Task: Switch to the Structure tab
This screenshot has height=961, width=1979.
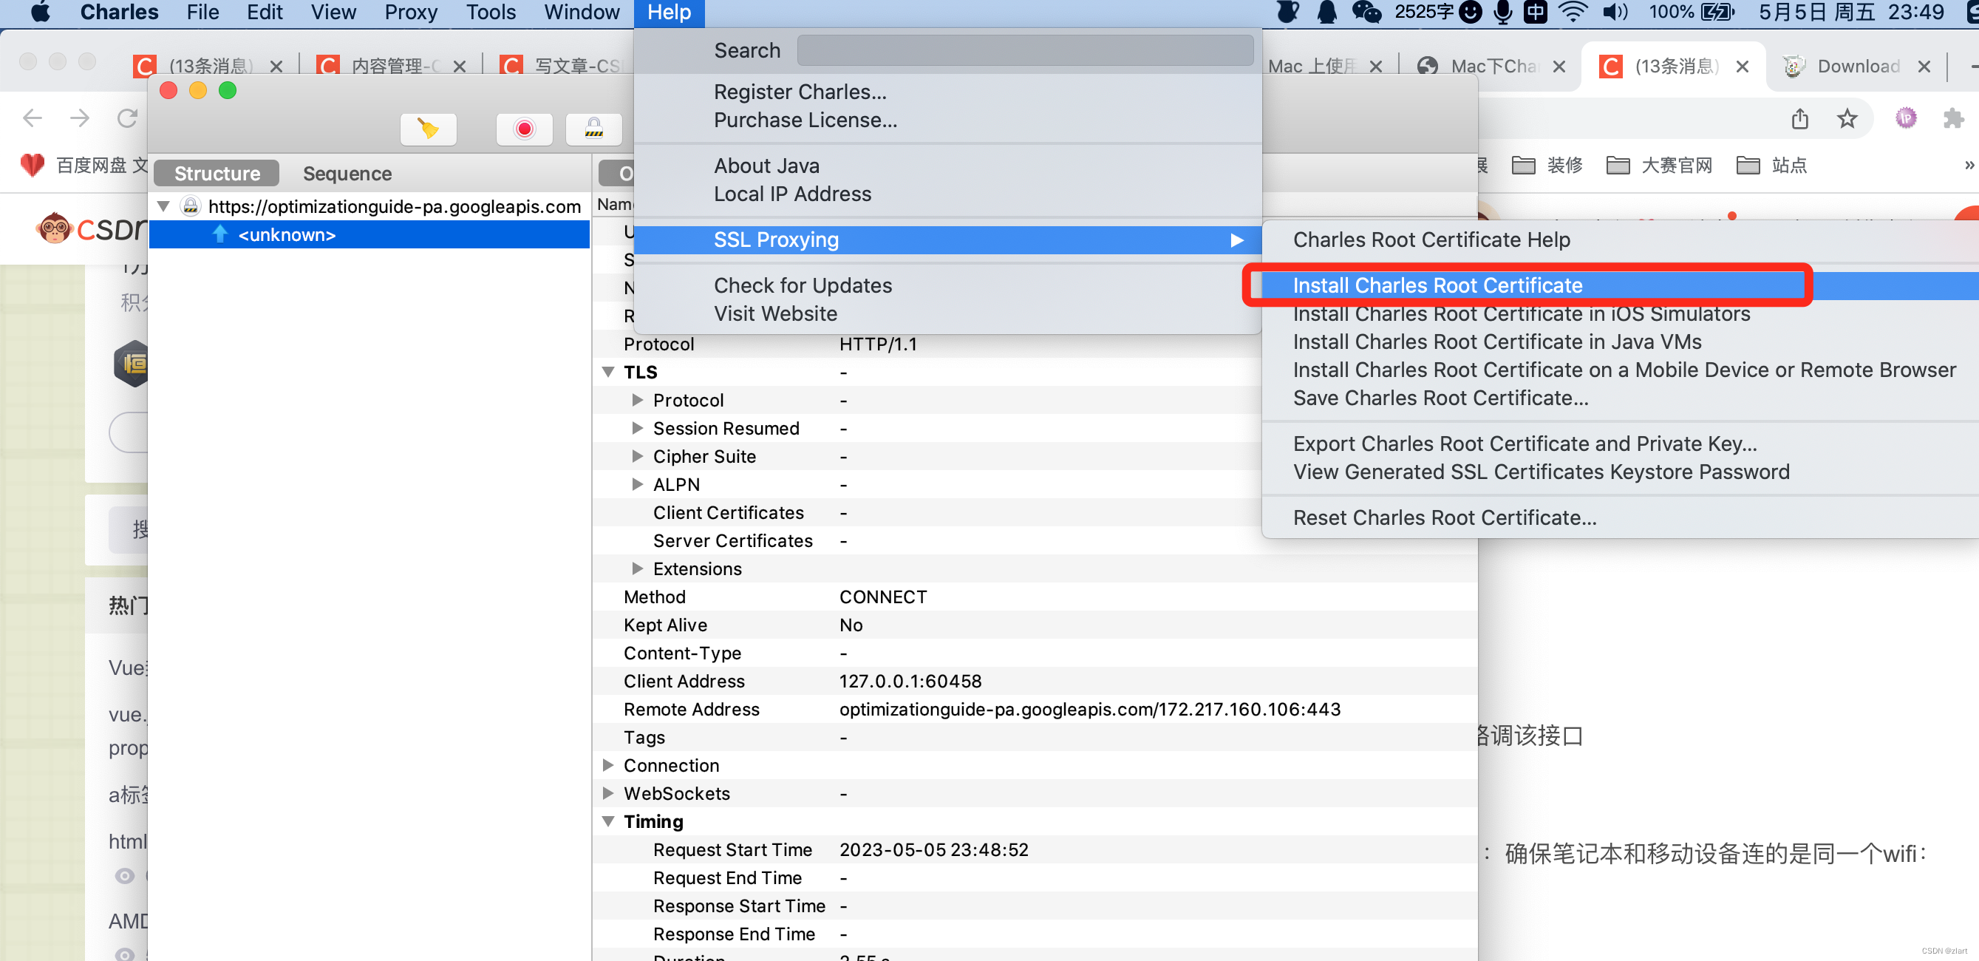Action: coord(217,174)
